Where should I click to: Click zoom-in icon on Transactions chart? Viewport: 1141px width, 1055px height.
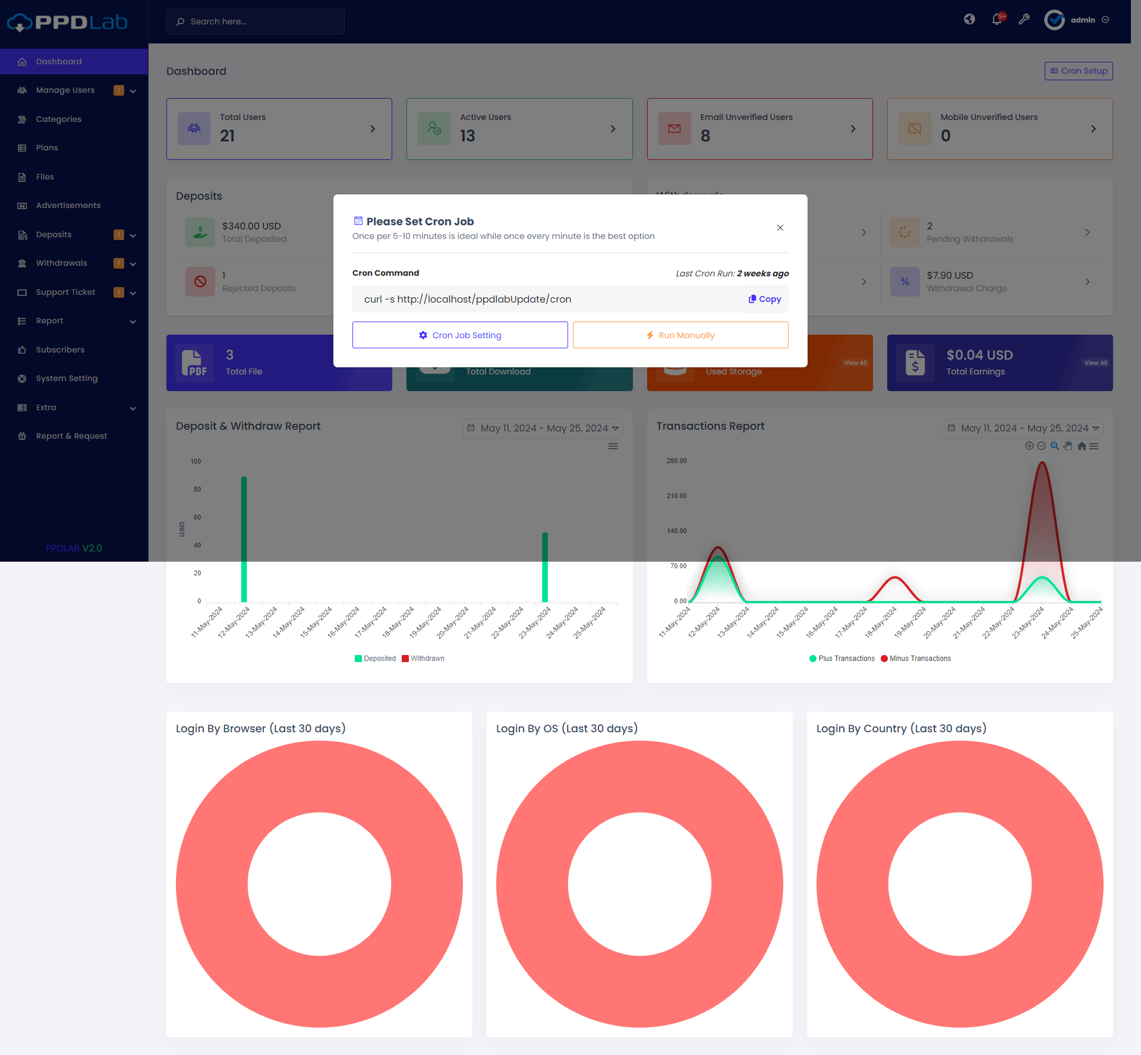pos(1029,446)
